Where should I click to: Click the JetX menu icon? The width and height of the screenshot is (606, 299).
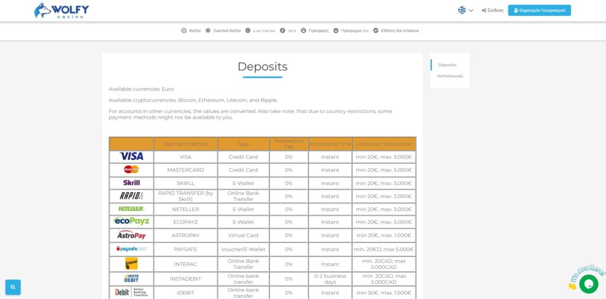(x=282, y=31)
